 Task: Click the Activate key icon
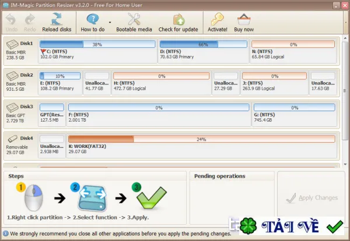click(x=217, y=19)
